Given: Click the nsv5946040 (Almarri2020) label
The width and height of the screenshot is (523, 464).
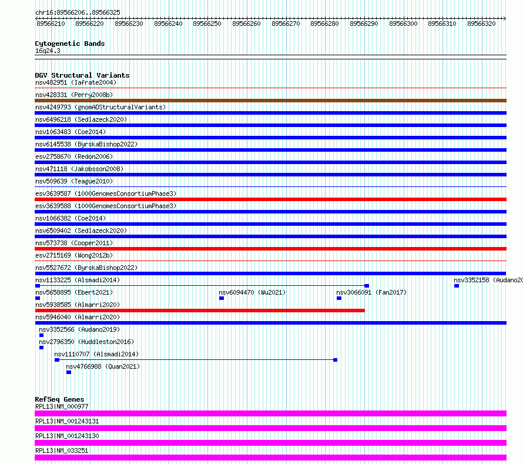Looking at the screenshot, I should pyautogui.click(x=78, y=317).
